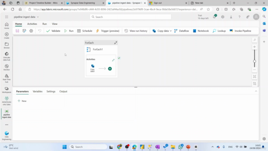Click the taskbar Search box
Viewport: 268px width, 151px height.
88,147
